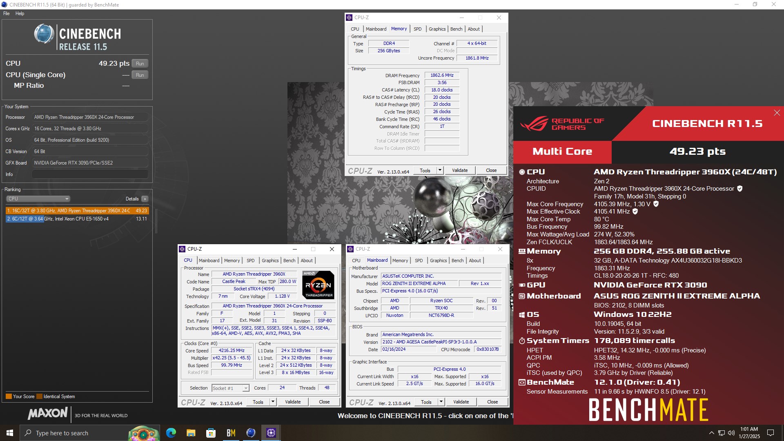Click volume icon in system tray
The width and height of the screenshot is (784, 441).
pyautogui.click(x=731, y=433)
